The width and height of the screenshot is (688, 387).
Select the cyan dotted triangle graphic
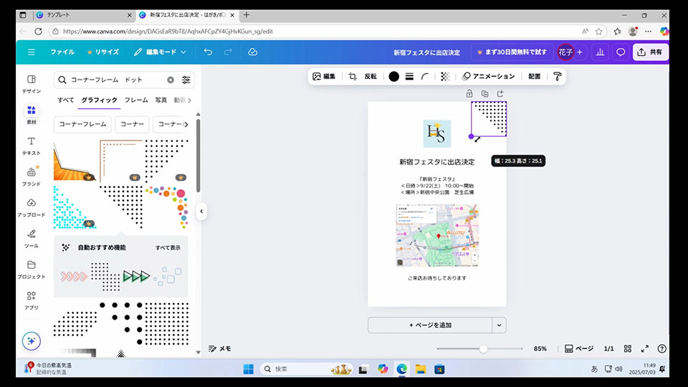75,207
